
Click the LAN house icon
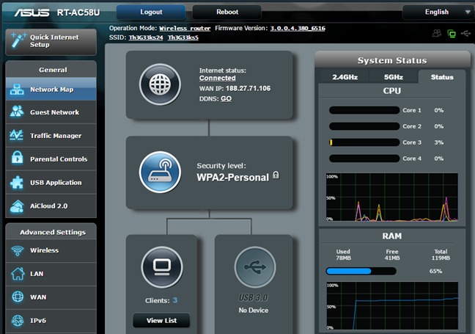(x=18, y=274)
